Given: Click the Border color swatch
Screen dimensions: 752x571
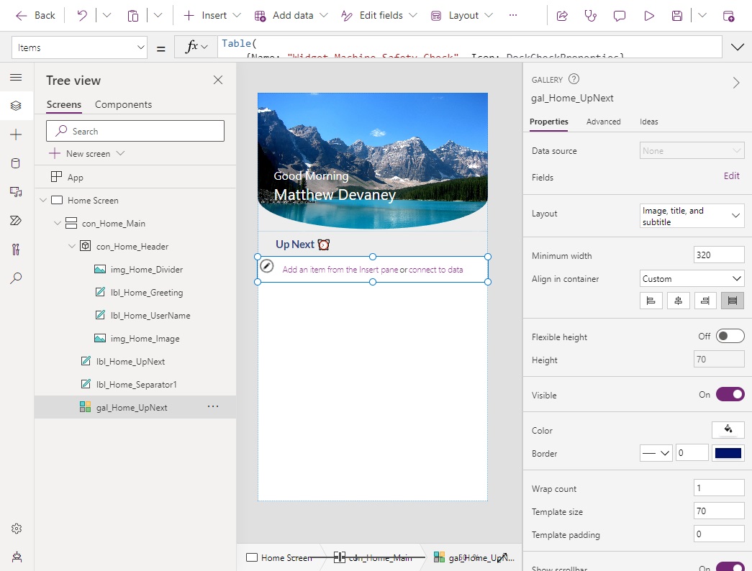Looking at the screenshot, I should click(728, 452).
